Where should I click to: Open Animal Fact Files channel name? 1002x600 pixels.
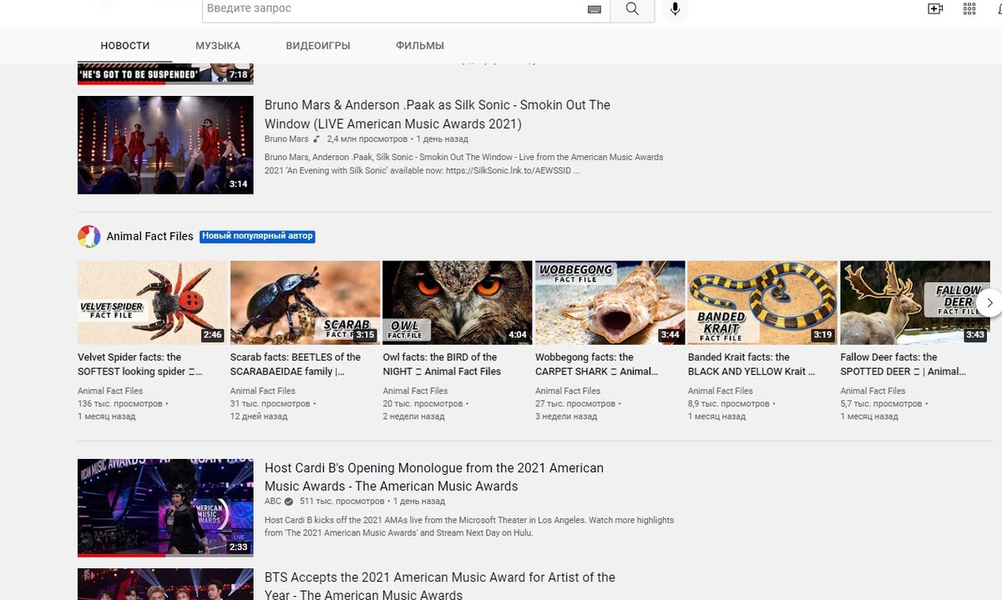coord(149,236)
